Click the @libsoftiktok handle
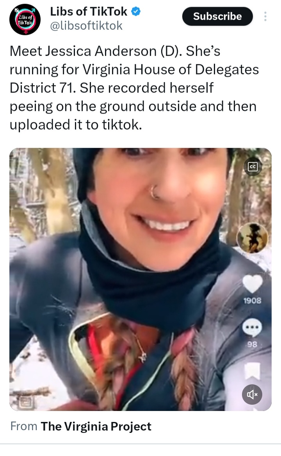This screenshot has height=456, width=281. click(86, 25)
